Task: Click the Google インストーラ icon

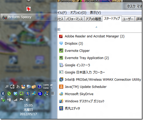Action: coord(61,65)
